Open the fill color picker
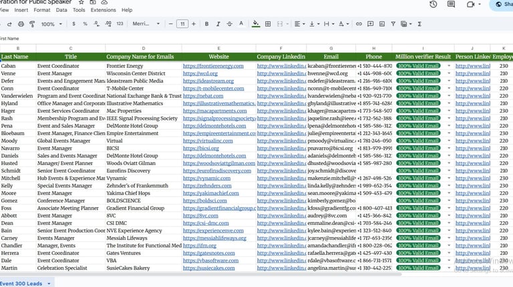This screenshot has height=287, width=513. coord(255,24)
